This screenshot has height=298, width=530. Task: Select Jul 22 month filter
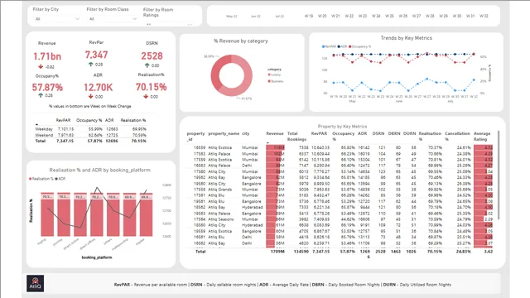(x=280, y=17)
